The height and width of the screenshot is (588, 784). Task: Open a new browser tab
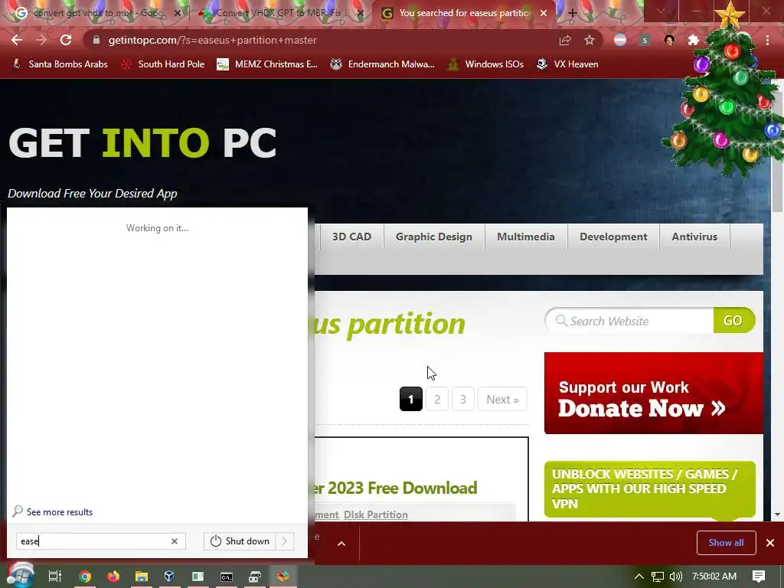click(573, 13)
